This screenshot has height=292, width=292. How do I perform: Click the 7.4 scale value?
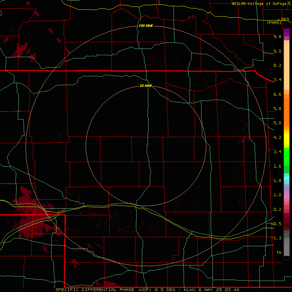277,80
